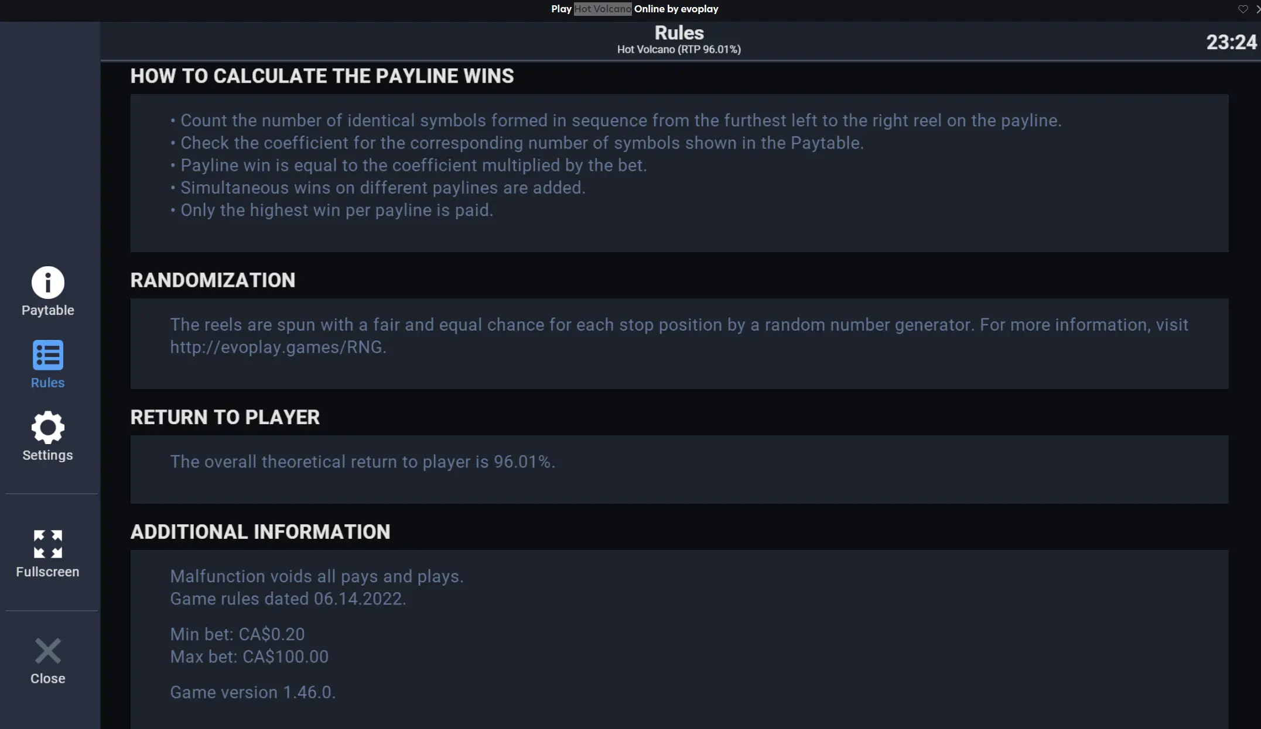Click the 23:24 clock display
This screenshot has width=1261, height=729.
[x=1231, y=42]
